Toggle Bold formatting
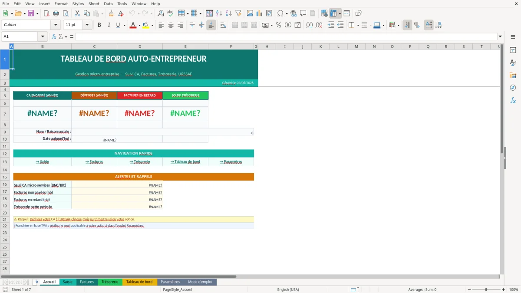The image size is (521, 293). coord(99,25)
